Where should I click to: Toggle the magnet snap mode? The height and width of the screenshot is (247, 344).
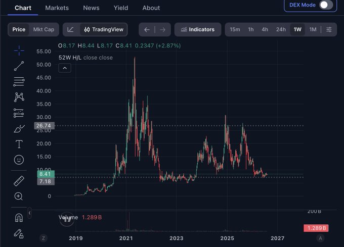(x=19, y=218)
